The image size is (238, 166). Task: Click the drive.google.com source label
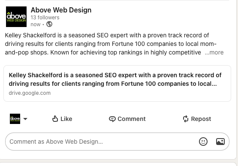[30, 93]
